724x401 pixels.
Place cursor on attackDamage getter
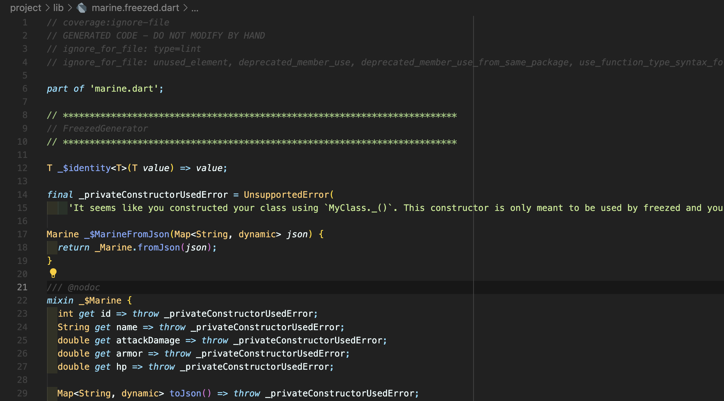pos(148,340)
